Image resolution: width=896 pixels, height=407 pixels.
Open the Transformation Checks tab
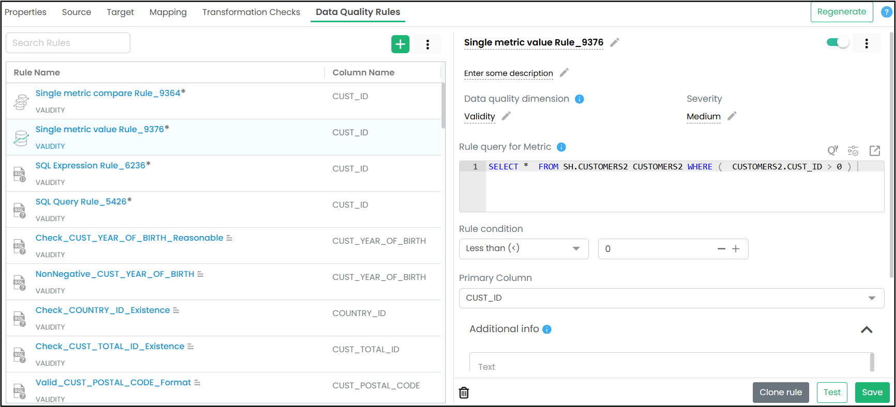251,12
